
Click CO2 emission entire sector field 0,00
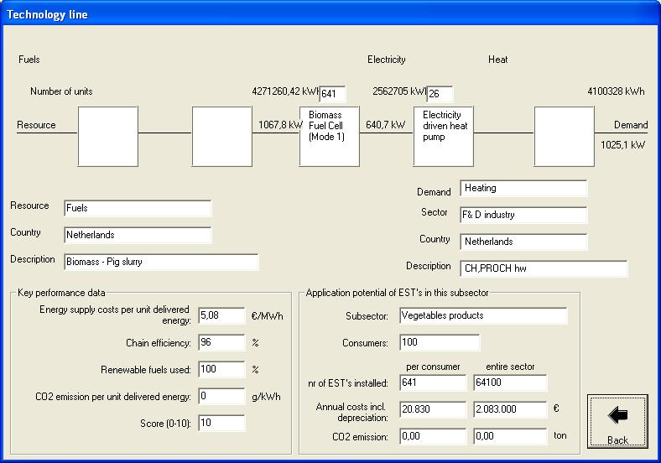[510, 436]
